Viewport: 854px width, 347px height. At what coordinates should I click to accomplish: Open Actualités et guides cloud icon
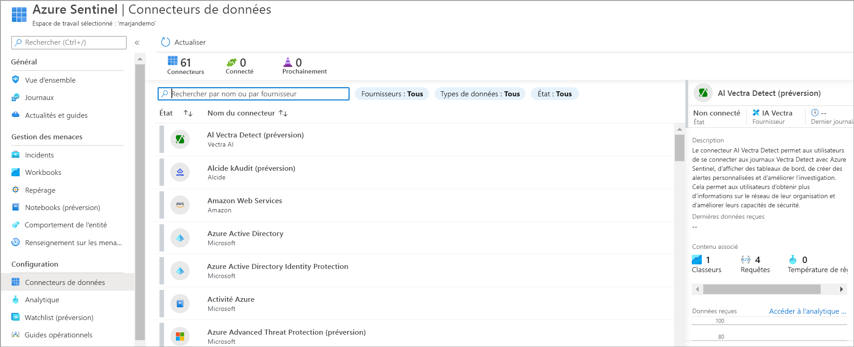(16, 115)
